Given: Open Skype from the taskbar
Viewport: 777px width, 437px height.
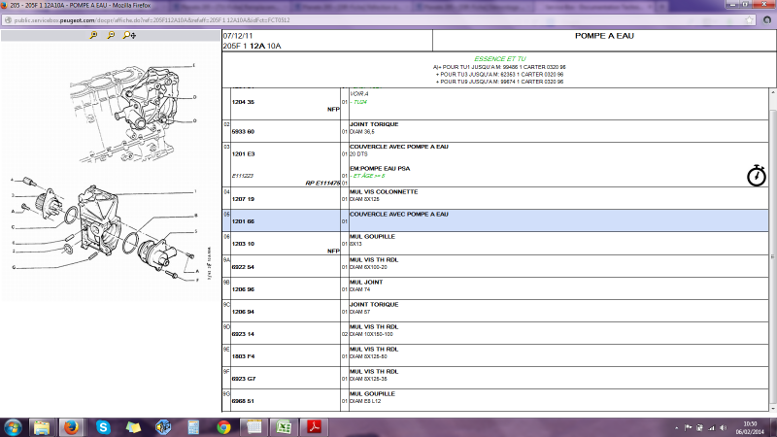Looking at the screenshot, I should click(x=103, y=427).
